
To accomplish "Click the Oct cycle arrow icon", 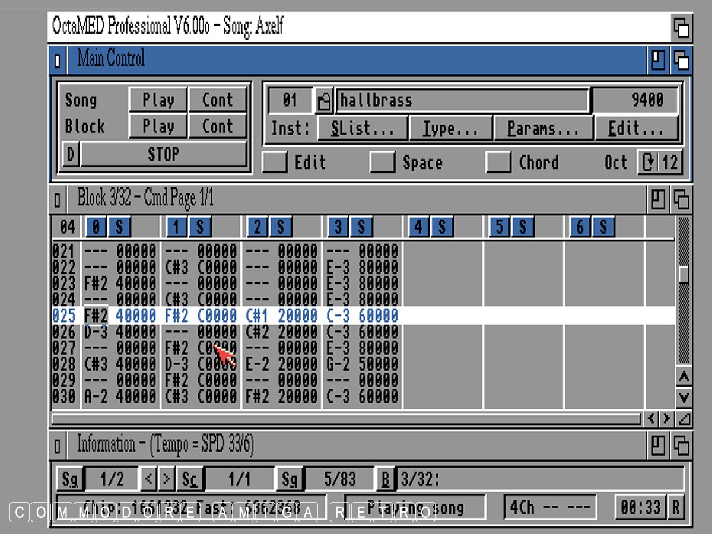I will [647, 163].
